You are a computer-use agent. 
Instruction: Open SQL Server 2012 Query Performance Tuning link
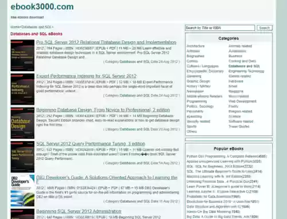pyautogui.click(x=91, y=144)
